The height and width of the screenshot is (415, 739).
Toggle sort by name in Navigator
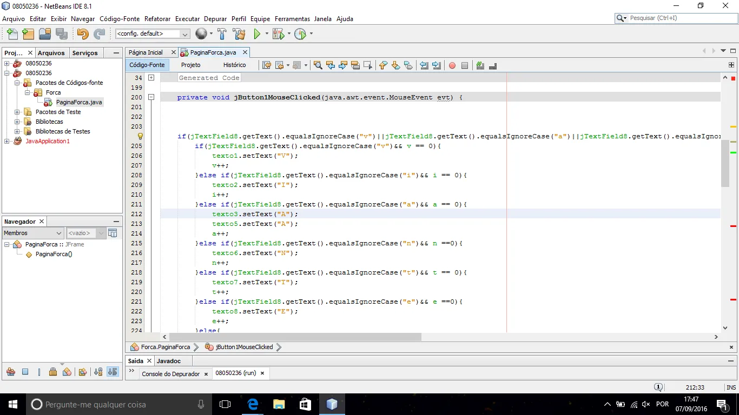[98, 372]
